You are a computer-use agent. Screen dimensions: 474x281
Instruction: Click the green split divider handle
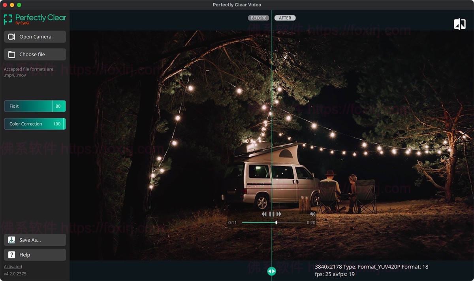271,271
